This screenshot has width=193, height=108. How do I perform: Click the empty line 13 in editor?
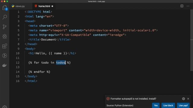(x=107, y=67)
